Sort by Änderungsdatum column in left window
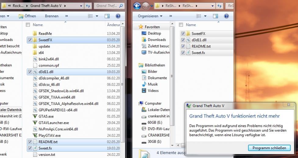298x158 pixels. coord(113,25)
